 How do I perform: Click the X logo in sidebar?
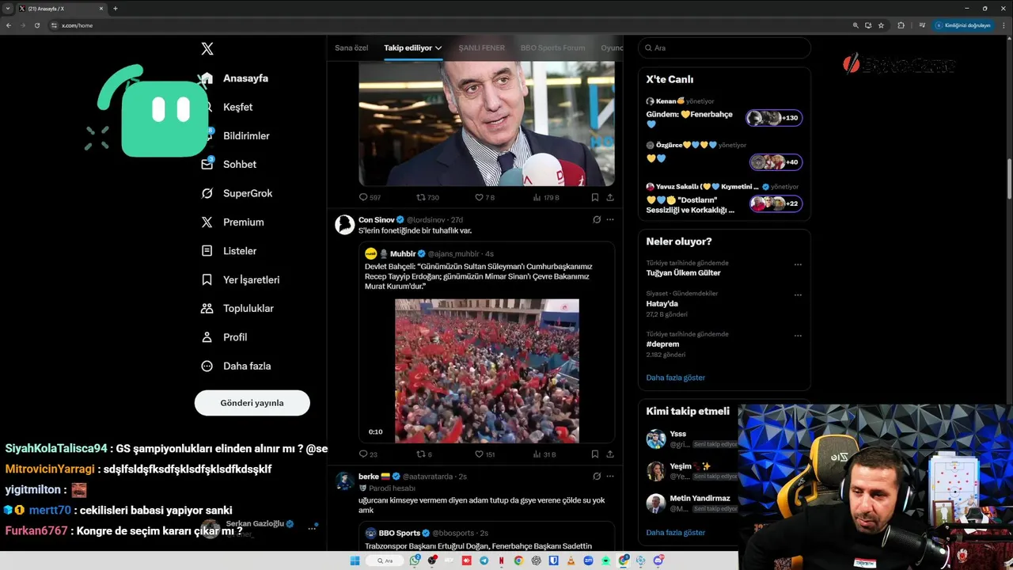pyautogui.click(x=207, y=49)
